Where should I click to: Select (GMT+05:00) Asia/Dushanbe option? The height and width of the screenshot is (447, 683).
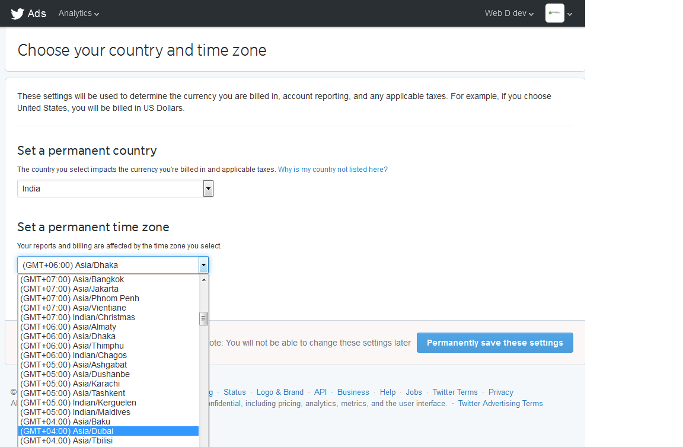(x=108, y=374)
